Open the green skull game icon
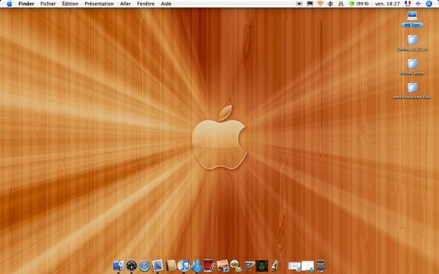439x274 pixels. pyautogui.click(x=262, y=266)
